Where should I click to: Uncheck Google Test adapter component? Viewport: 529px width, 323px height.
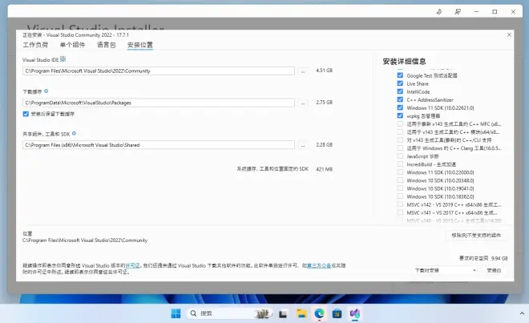click(400, 75)
